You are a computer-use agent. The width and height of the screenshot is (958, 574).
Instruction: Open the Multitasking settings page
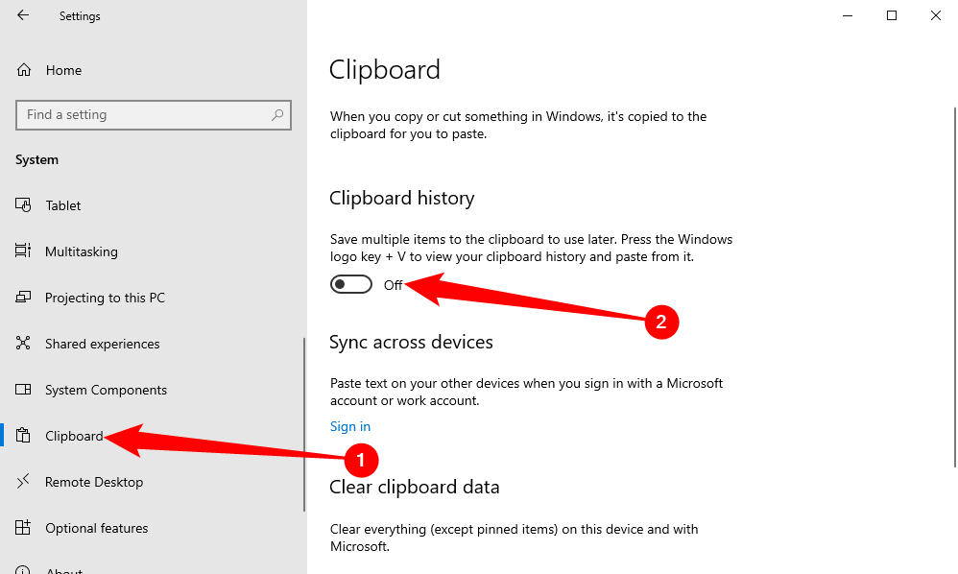(x=82, y=251)
